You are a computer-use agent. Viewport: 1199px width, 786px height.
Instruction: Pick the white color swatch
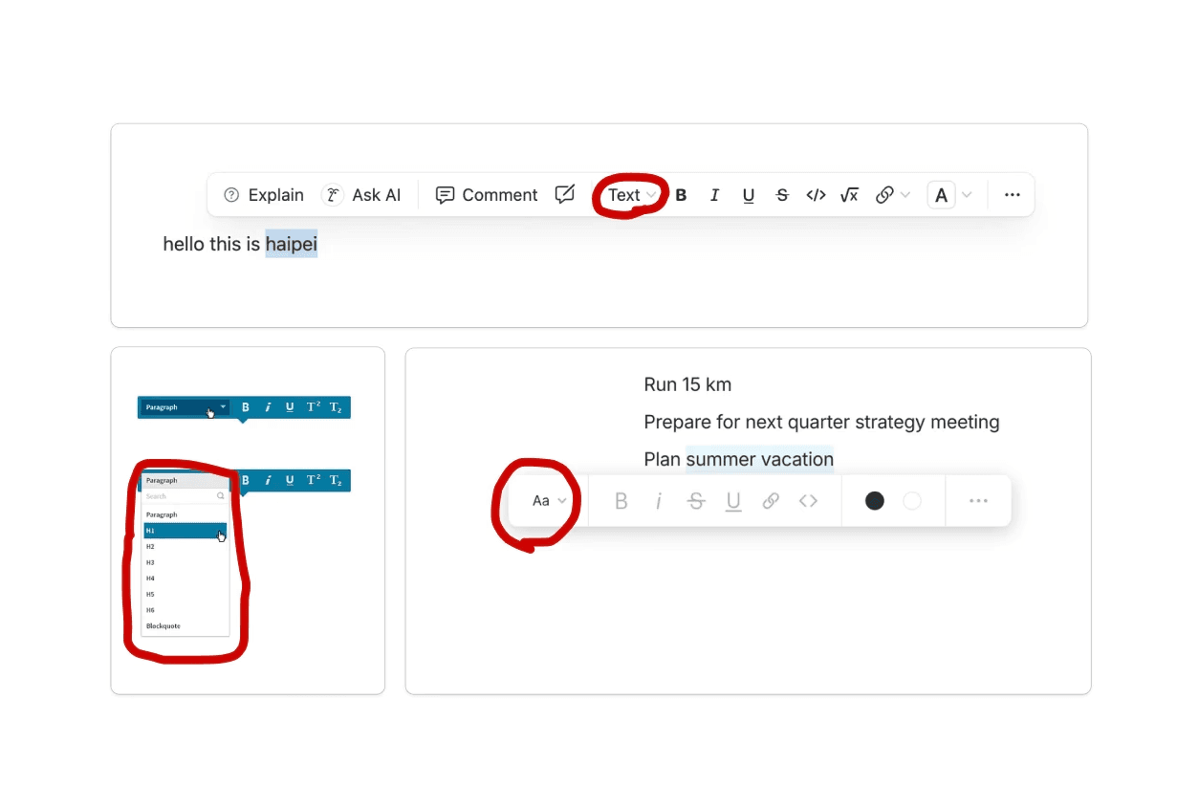(x=912, y=501)
